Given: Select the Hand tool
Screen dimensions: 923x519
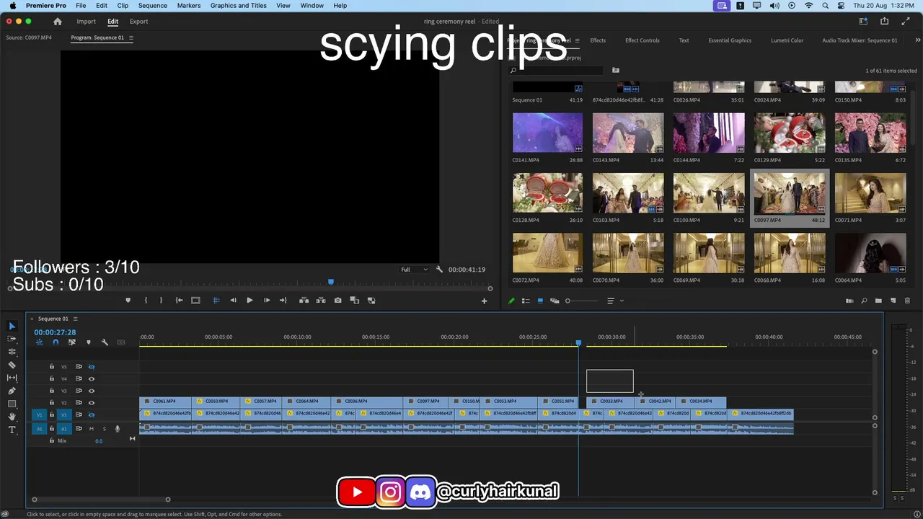Looking at the screenshot, I should [12, 417].
